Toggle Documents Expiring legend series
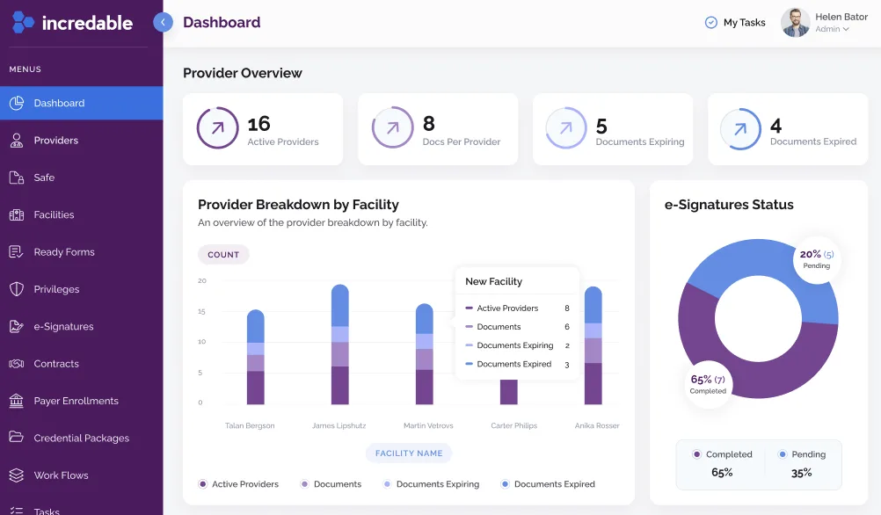This screenshot has width=881, height=515. tap(432, 484)
